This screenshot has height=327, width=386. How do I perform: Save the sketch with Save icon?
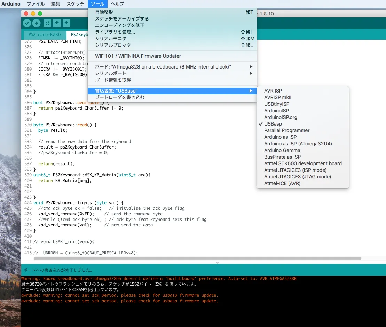click(66, 23)
